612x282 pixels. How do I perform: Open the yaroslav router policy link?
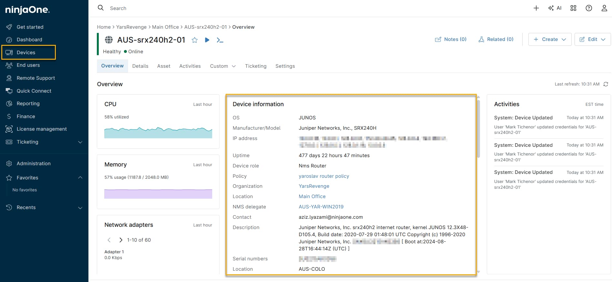[324, 176]
